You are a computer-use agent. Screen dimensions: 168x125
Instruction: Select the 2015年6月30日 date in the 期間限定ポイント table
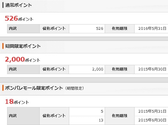point(152,69)
